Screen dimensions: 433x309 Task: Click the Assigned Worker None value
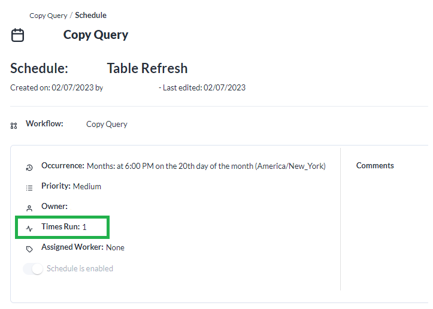tap(115, 247)
